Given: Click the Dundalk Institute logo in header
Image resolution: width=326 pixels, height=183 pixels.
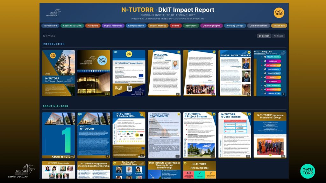Looking at the screenshot, I should point(53,13).
